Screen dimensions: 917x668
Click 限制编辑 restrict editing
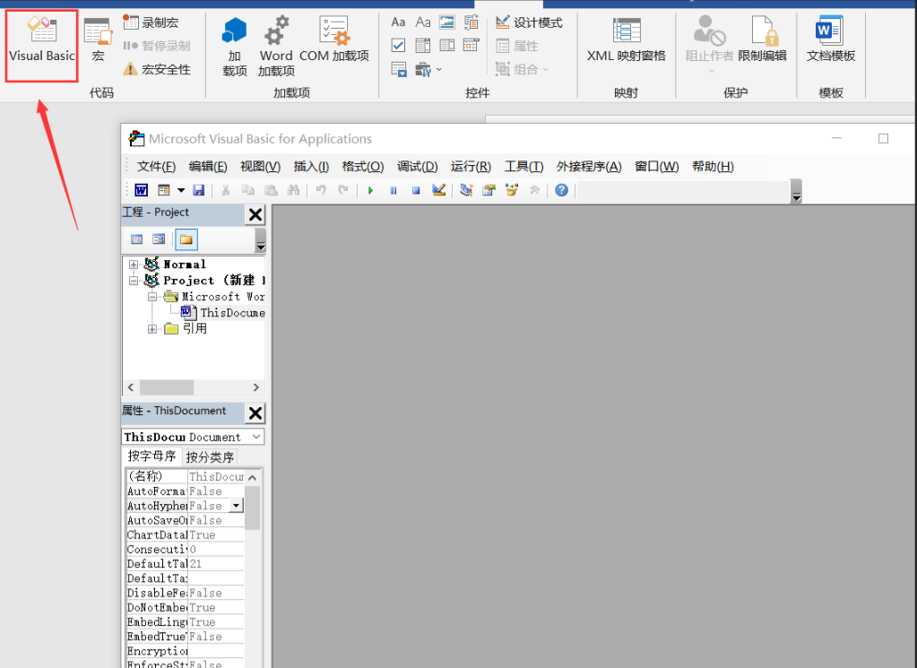pyautogui.click(x=762, y=39)
